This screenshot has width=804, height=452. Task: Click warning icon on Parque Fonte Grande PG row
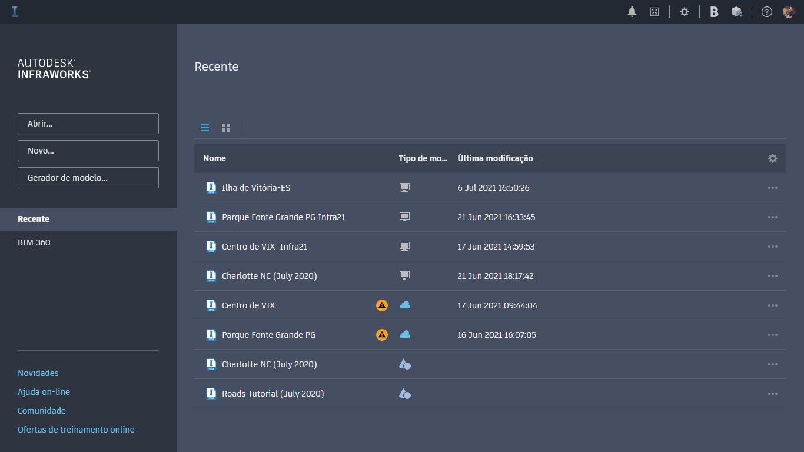[x=382, y=335]
